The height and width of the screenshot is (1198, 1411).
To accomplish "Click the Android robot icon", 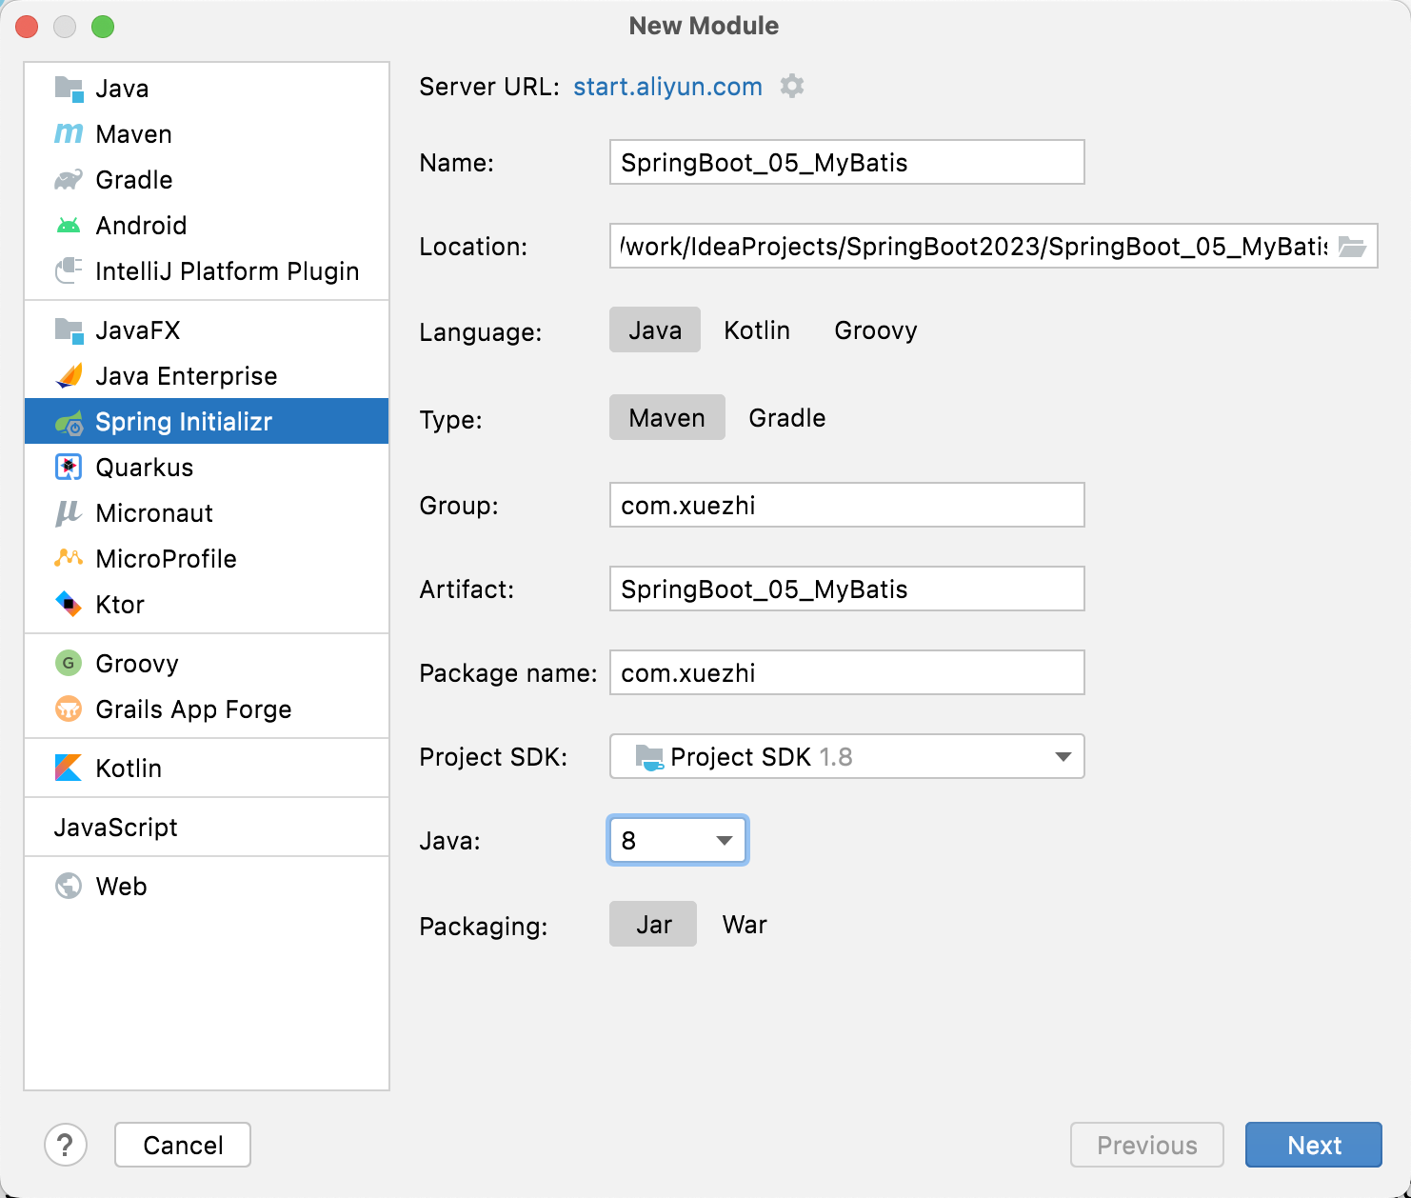I will point(69,226).
